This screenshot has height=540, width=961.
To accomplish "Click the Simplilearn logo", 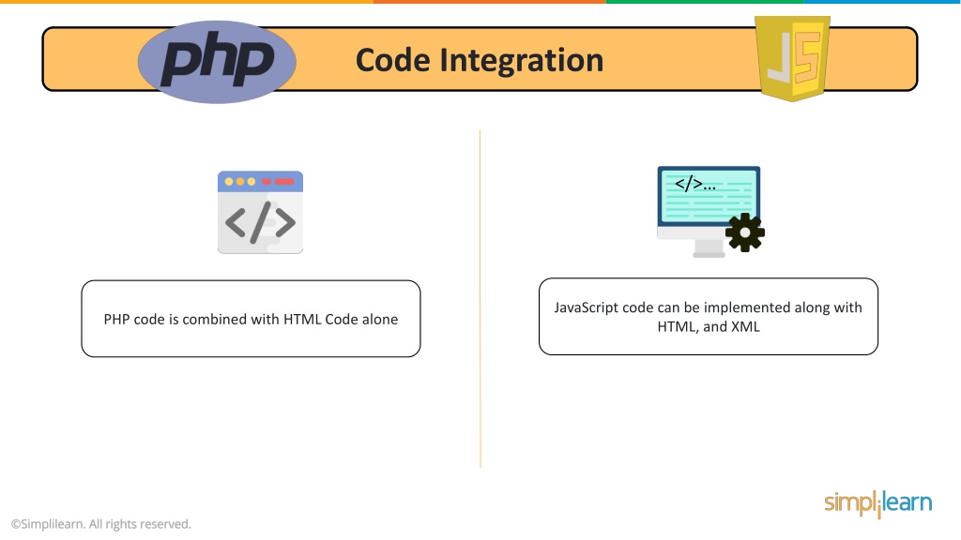I will click(877, 503).
